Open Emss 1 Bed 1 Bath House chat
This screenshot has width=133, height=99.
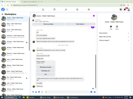coord(14,31)
